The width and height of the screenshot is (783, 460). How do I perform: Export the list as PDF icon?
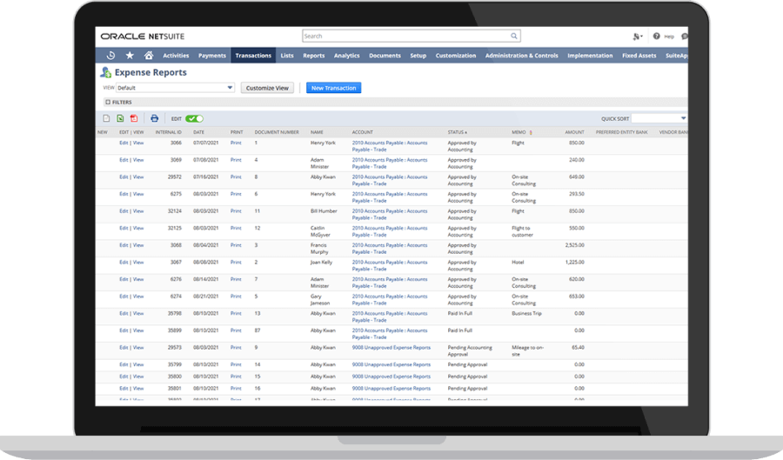[134, 118]
